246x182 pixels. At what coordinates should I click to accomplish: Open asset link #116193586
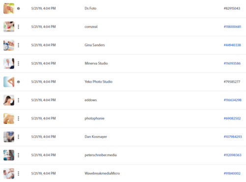tap(232, 63)
